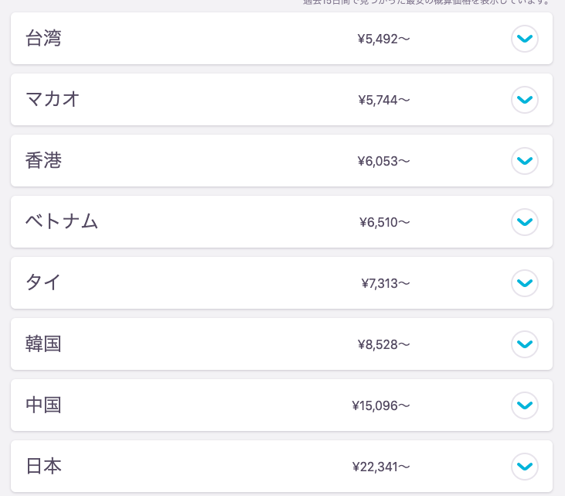Expand the 中国 row chevron
565x496 pixels.
(525, 405)
